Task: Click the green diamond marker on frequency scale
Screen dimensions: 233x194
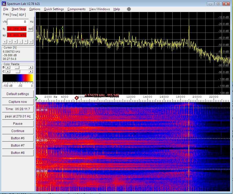Action: point(37,98)
